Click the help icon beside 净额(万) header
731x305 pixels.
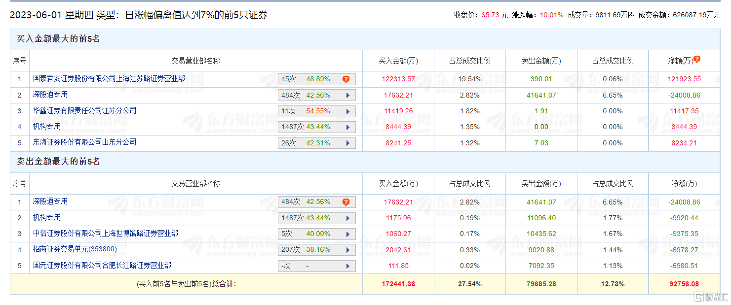(696, 59)
